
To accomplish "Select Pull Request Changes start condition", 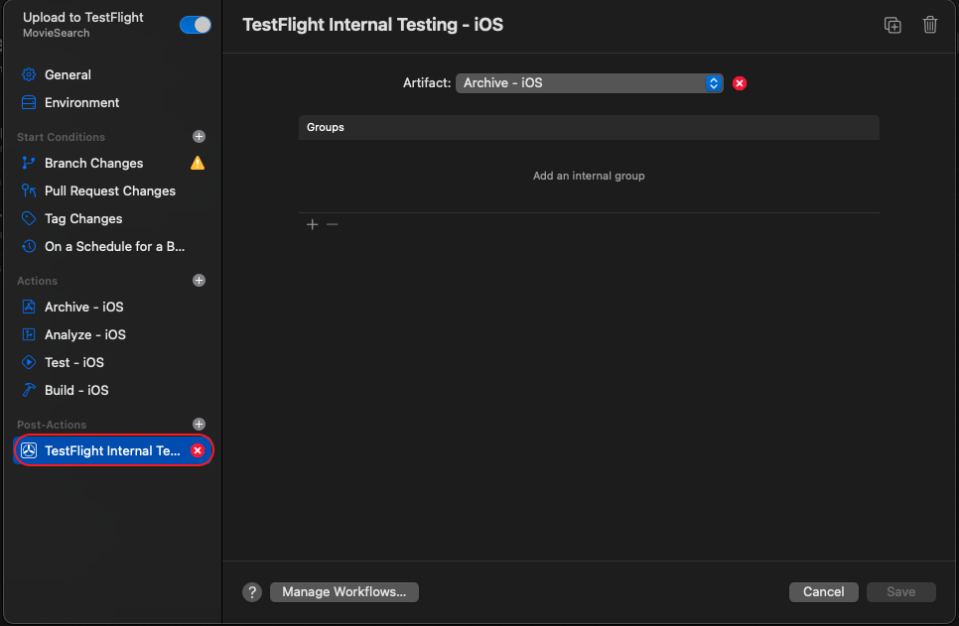I will pos(112,190).
